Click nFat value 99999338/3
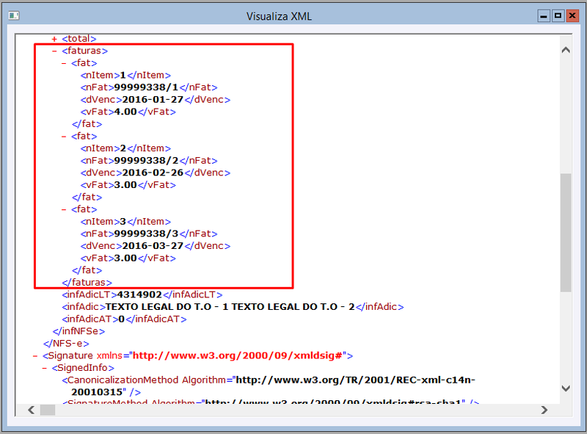 point(146,234)
